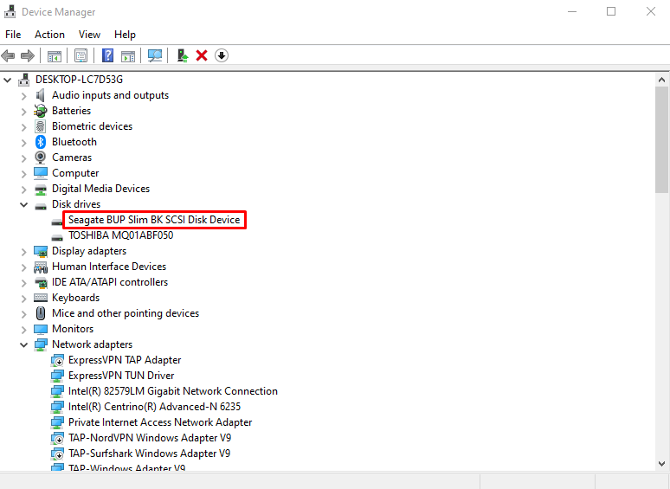Screen dimensions: 670x489
Task: Expand the Keyboards category
Action: tap(24, 298)
